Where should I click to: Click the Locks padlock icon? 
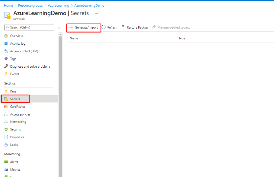(6, 145)
